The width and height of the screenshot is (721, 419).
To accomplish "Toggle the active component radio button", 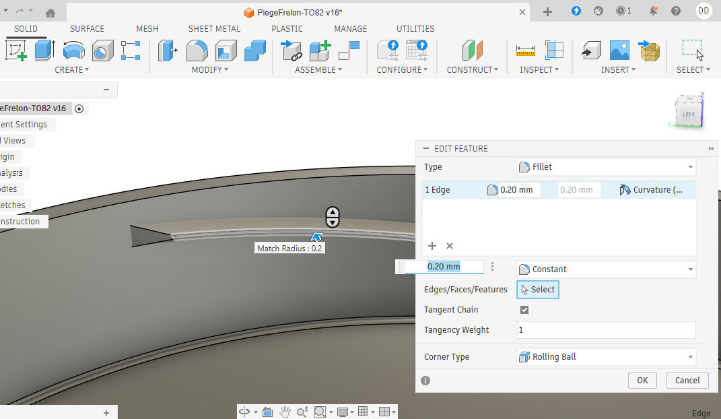I will click(79, 108).
